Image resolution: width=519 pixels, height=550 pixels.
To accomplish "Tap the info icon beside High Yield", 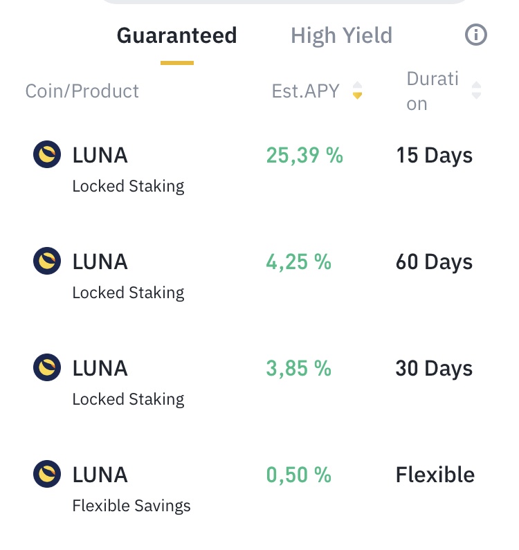I will click(476, 35).
